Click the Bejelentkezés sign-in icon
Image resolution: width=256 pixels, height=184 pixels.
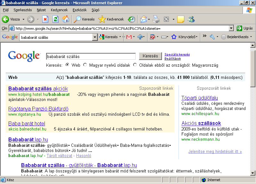point(223,37)
